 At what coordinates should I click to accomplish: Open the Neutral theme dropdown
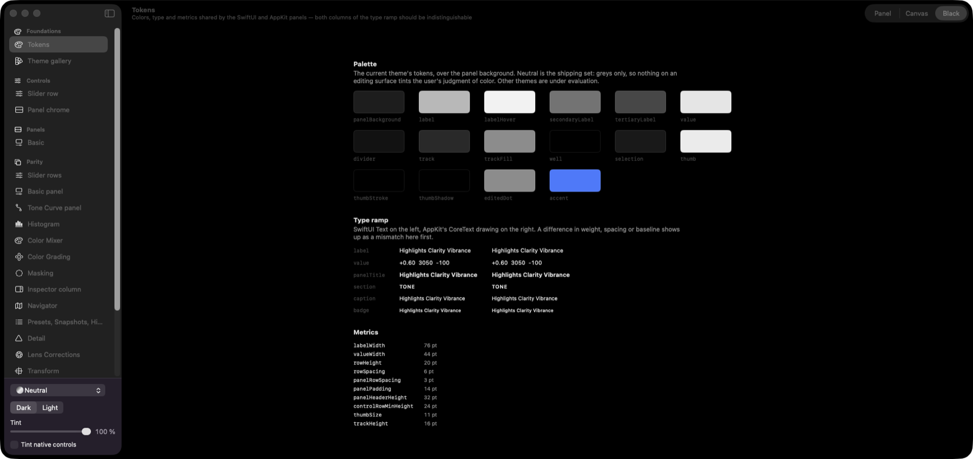pos(58,390)
